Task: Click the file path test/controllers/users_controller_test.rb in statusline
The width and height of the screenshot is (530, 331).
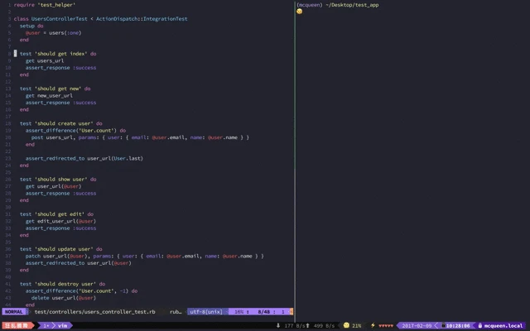Action: click(x=94, y=312)
